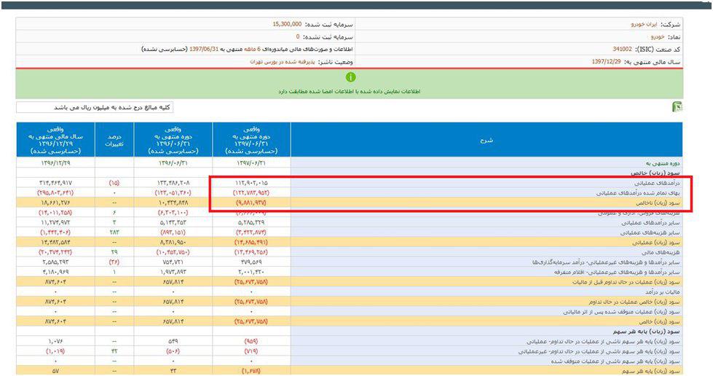Click the 'درآمدهای عملیاتی' row label
The width and height of the screenshot is (713, 376).
click(x=658, y=183)
